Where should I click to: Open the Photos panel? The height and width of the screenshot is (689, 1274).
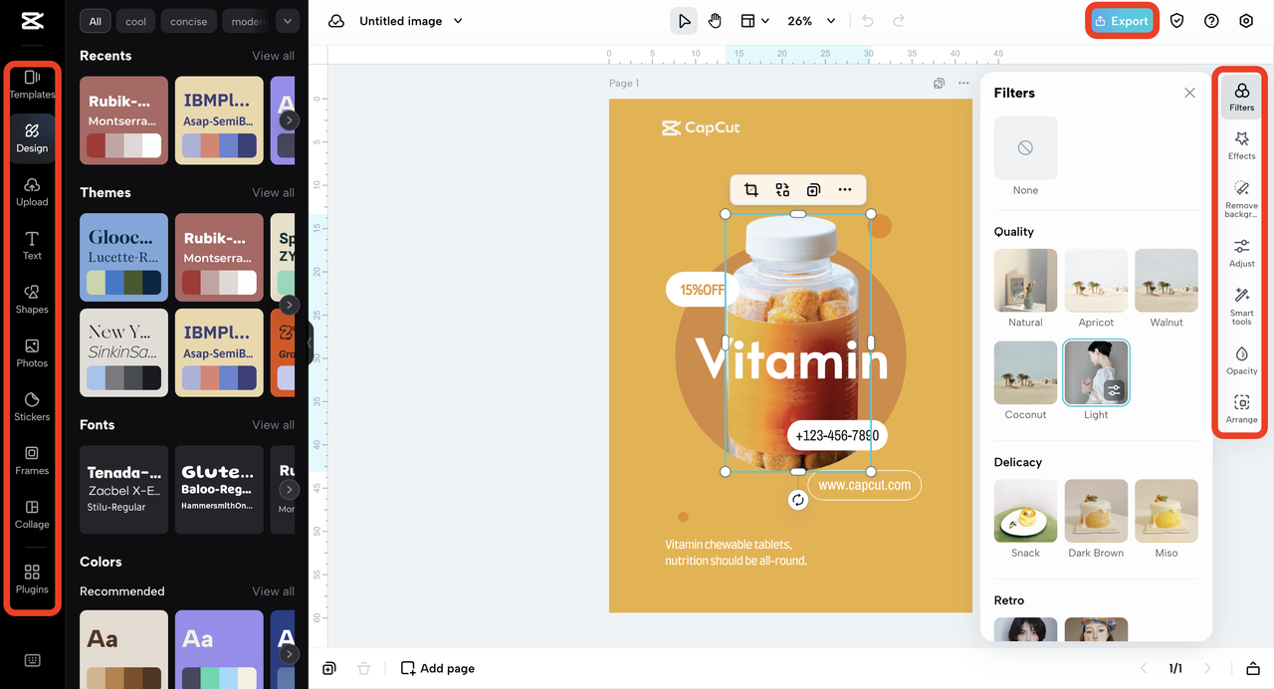coord(32,352)
